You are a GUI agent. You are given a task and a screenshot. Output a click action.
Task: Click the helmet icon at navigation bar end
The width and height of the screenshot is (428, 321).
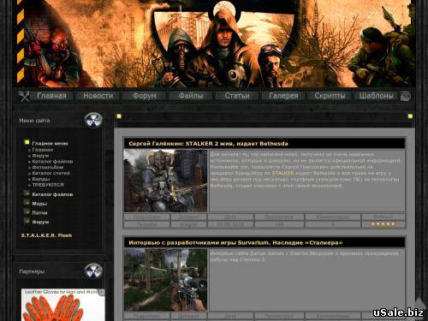tap(405, 96)
